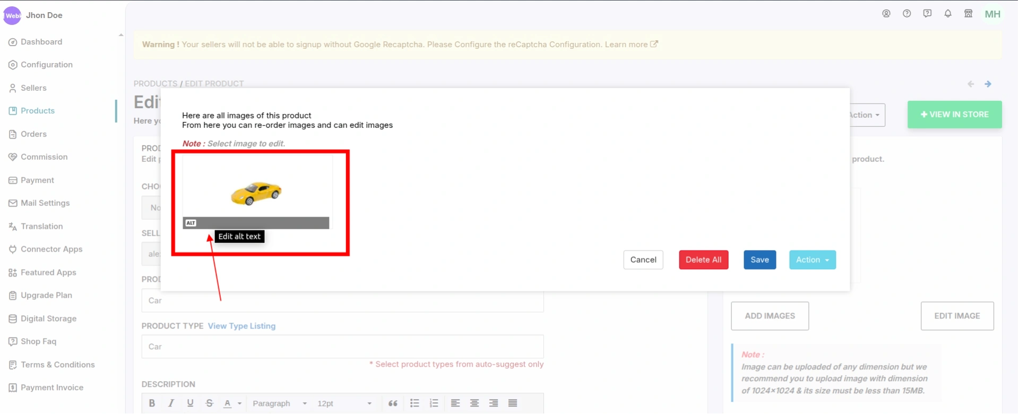Toggle italic formatting in description editor

click(x=171, y=403)
